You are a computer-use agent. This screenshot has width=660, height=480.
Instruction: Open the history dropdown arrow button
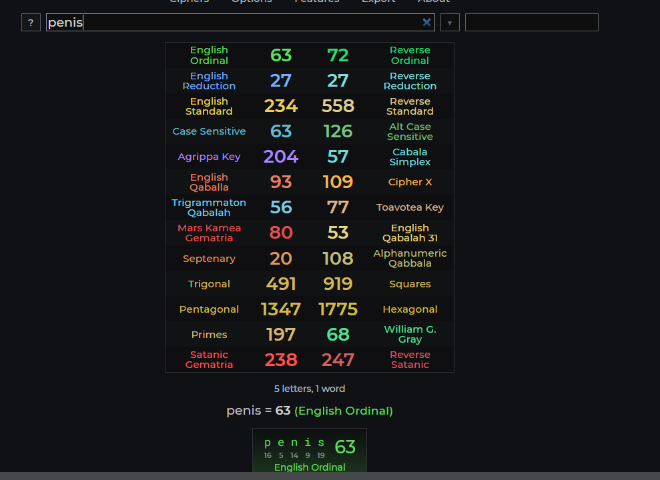450,23
